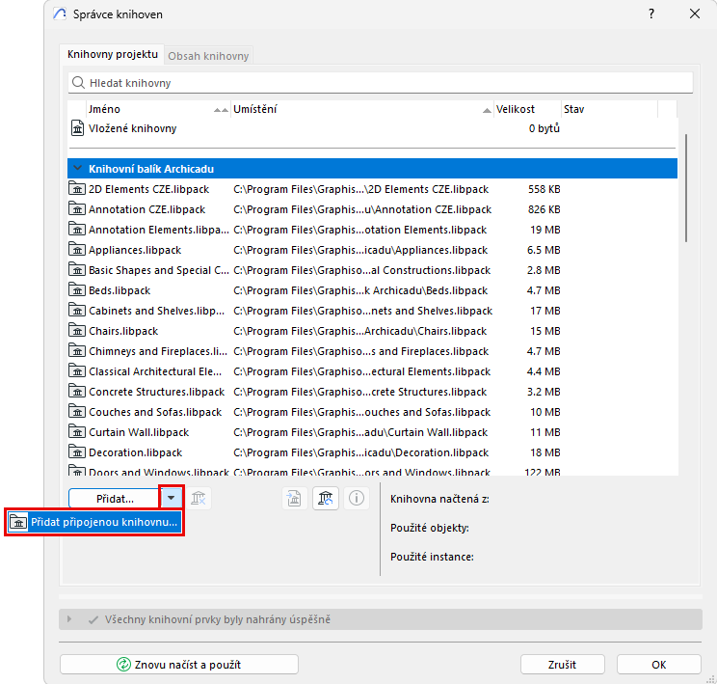Click the library icon beside Annotation CZE.libpack
Image resolution: width=717 pixels, height=684 pixels.
point(77,208)
